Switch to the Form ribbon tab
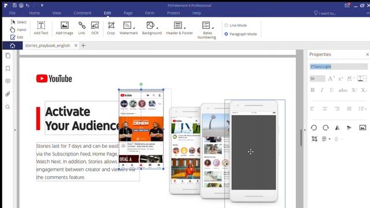 (150, 13)
